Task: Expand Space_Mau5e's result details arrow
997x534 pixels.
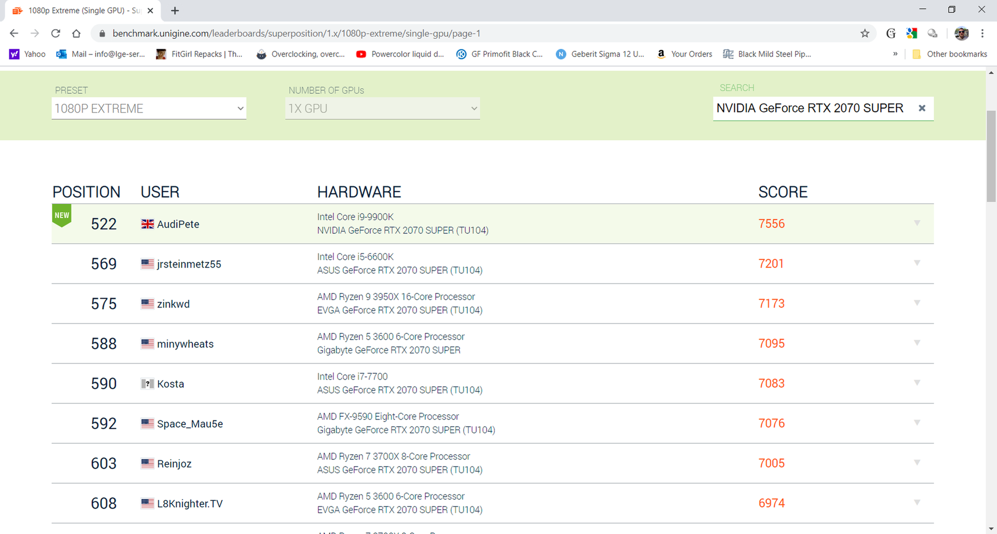Action: point(917,423)
